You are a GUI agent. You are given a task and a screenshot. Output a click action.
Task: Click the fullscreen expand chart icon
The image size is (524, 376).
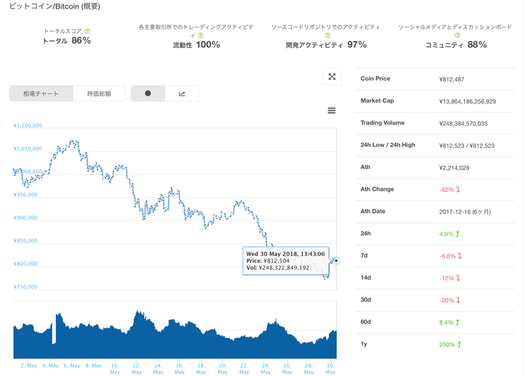point(332,77)
